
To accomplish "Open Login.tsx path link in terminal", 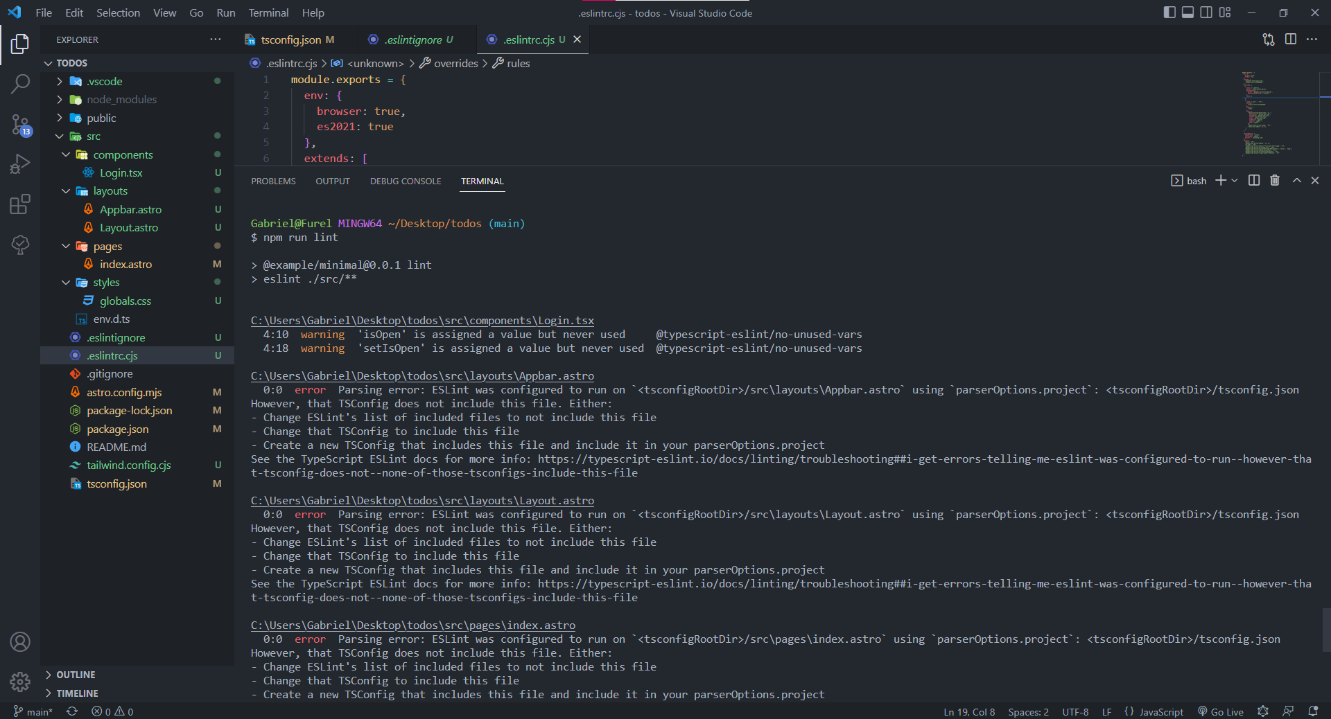I will [x=422, y=321].
